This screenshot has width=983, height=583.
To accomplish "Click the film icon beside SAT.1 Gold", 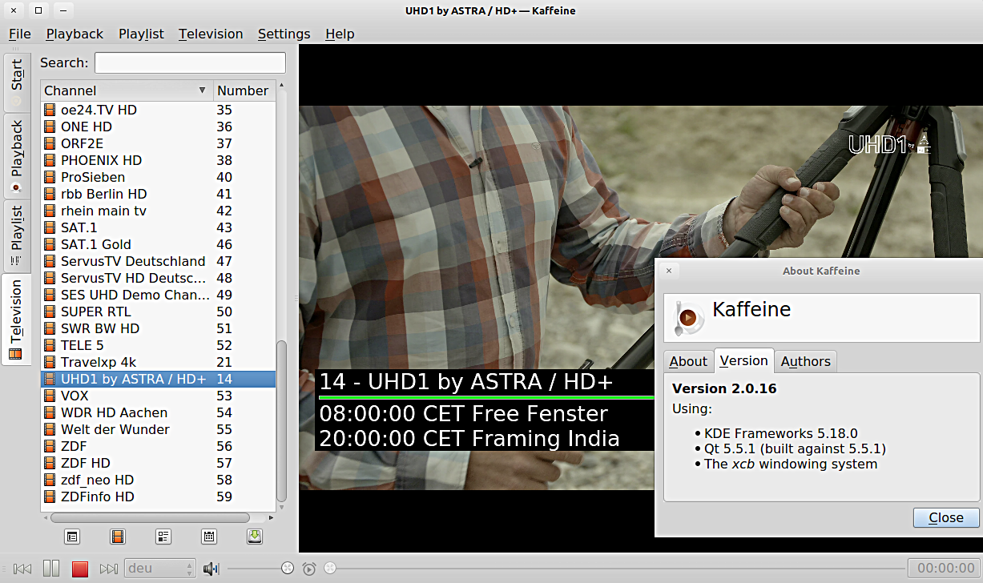I will pos(50,244).
